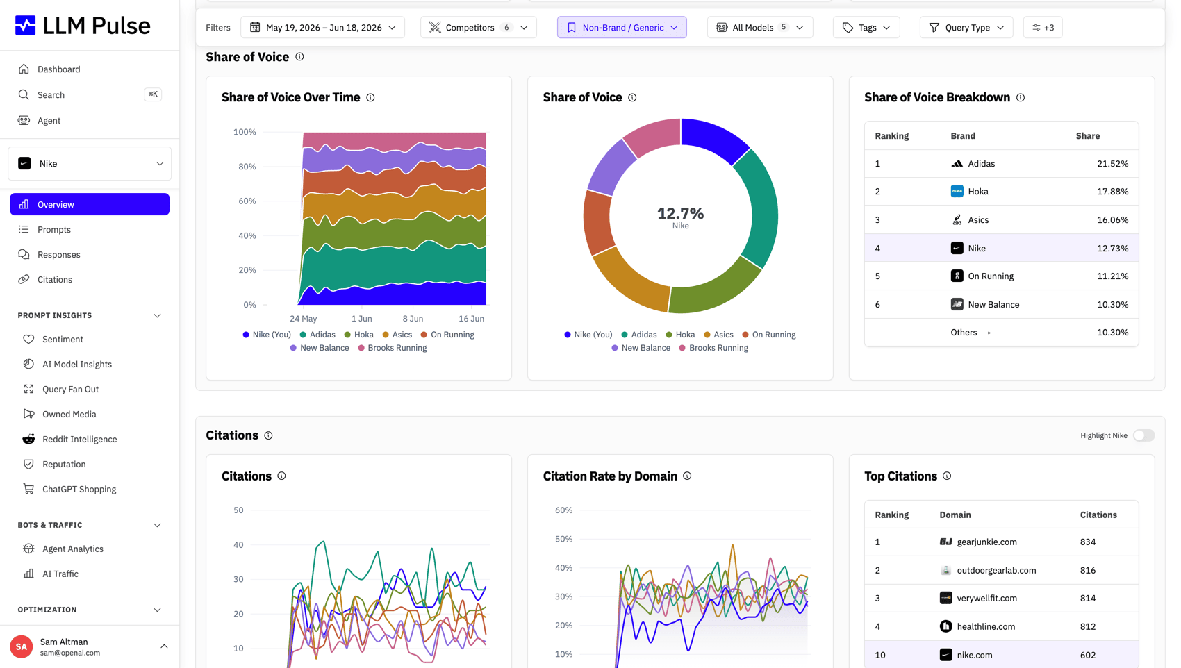Open the Nike brand selector dropdown
Screen dimensions: 1181x668
(90, 164)
